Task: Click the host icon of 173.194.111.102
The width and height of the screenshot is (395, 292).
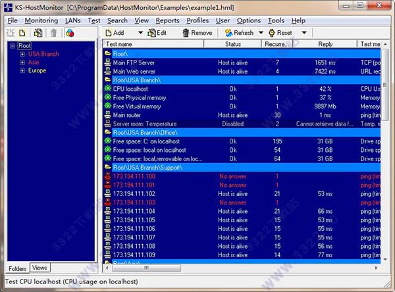Action: click(x=108, y=193)
